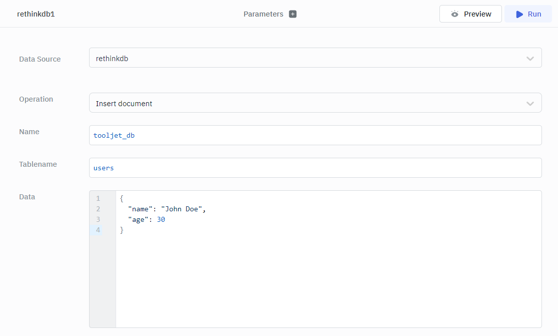Preview the query results

pos(470,14)
